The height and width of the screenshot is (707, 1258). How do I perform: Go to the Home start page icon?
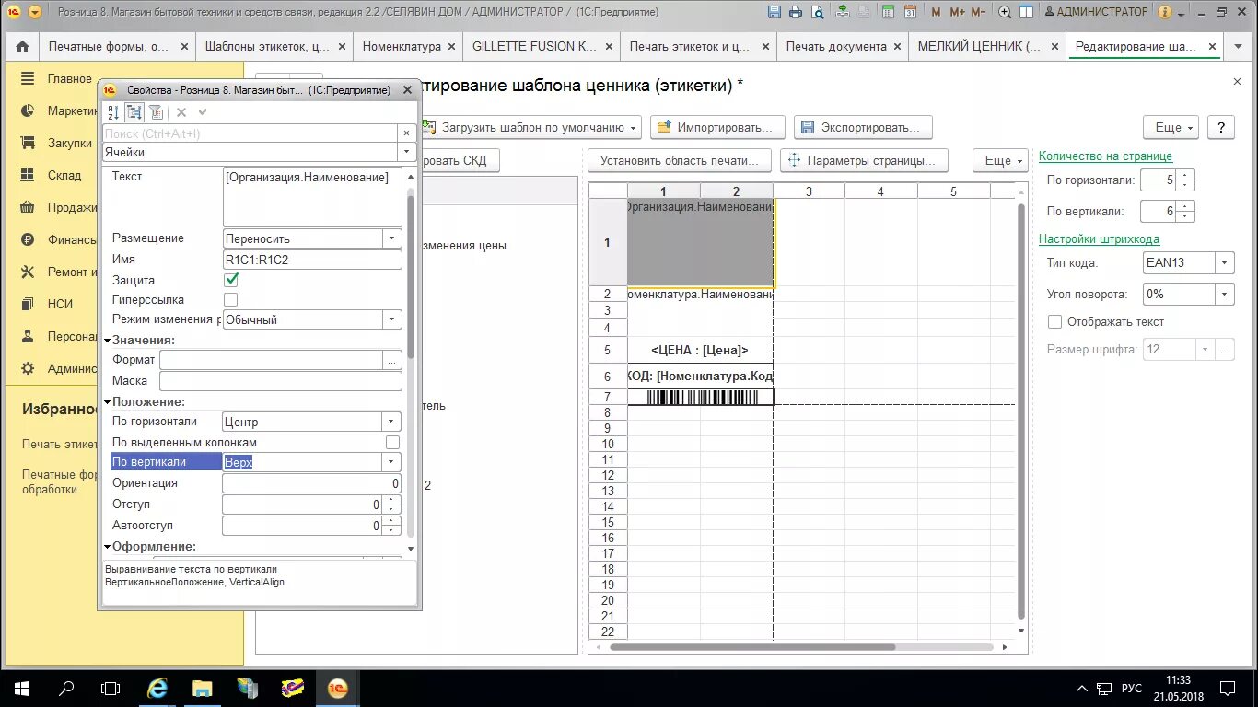[x=22, y=47]
